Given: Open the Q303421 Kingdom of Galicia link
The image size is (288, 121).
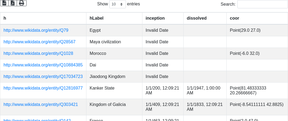Looking at the screenshot, I should 41,105.
